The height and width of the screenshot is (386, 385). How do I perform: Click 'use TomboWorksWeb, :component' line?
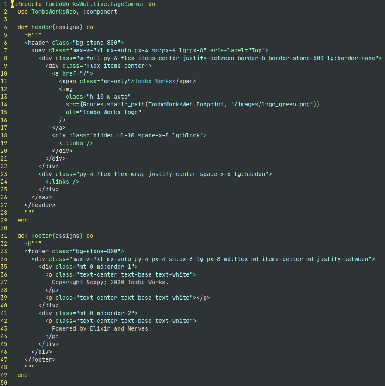[67, 12]
